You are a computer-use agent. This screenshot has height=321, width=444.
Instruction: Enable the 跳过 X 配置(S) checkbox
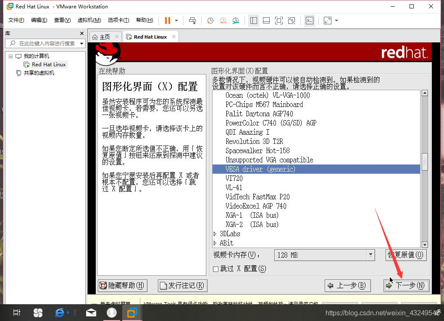[216, 269]
